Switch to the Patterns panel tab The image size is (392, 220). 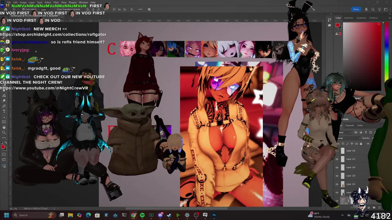click(373, 18)
